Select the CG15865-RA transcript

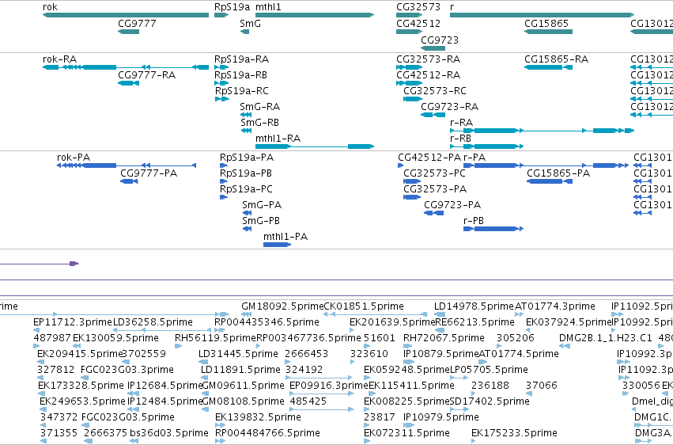coord(548,67)
